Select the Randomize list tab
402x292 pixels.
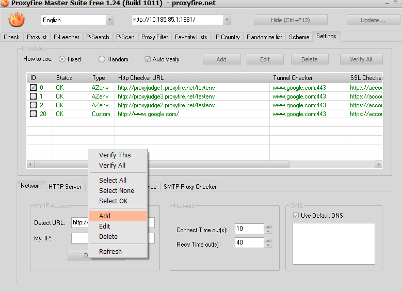pyautogui.click(x=264, y=37)
